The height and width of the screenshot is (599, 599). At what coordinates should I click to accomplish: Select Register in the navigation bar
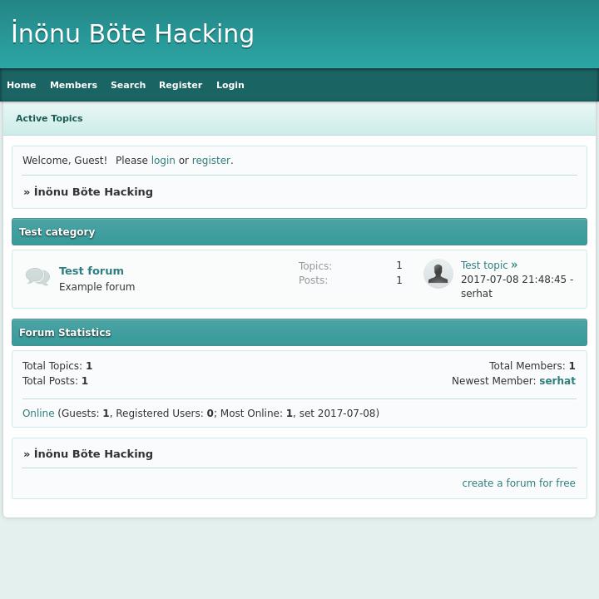pyautogui.click(x=181, y=85)
